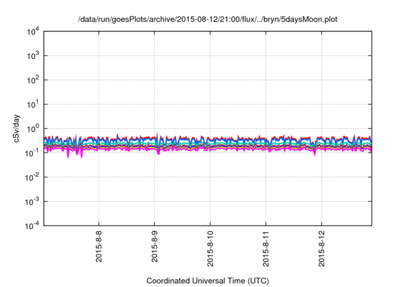Click the 10^1 y-axis tick label

(x=33, y=104)
